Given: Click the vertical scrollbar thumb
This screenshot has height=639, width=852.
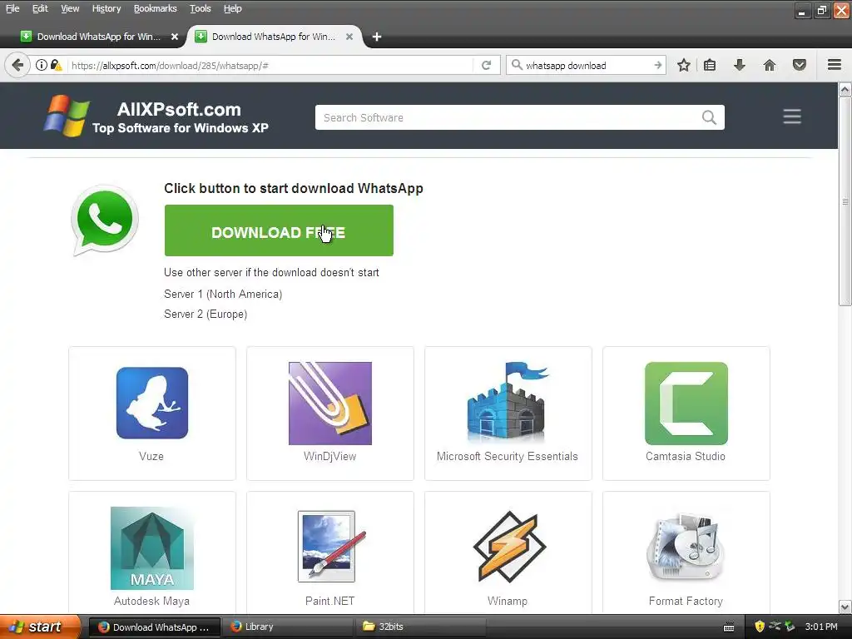Looking at the screenshot, I should [x=845, y=201].
